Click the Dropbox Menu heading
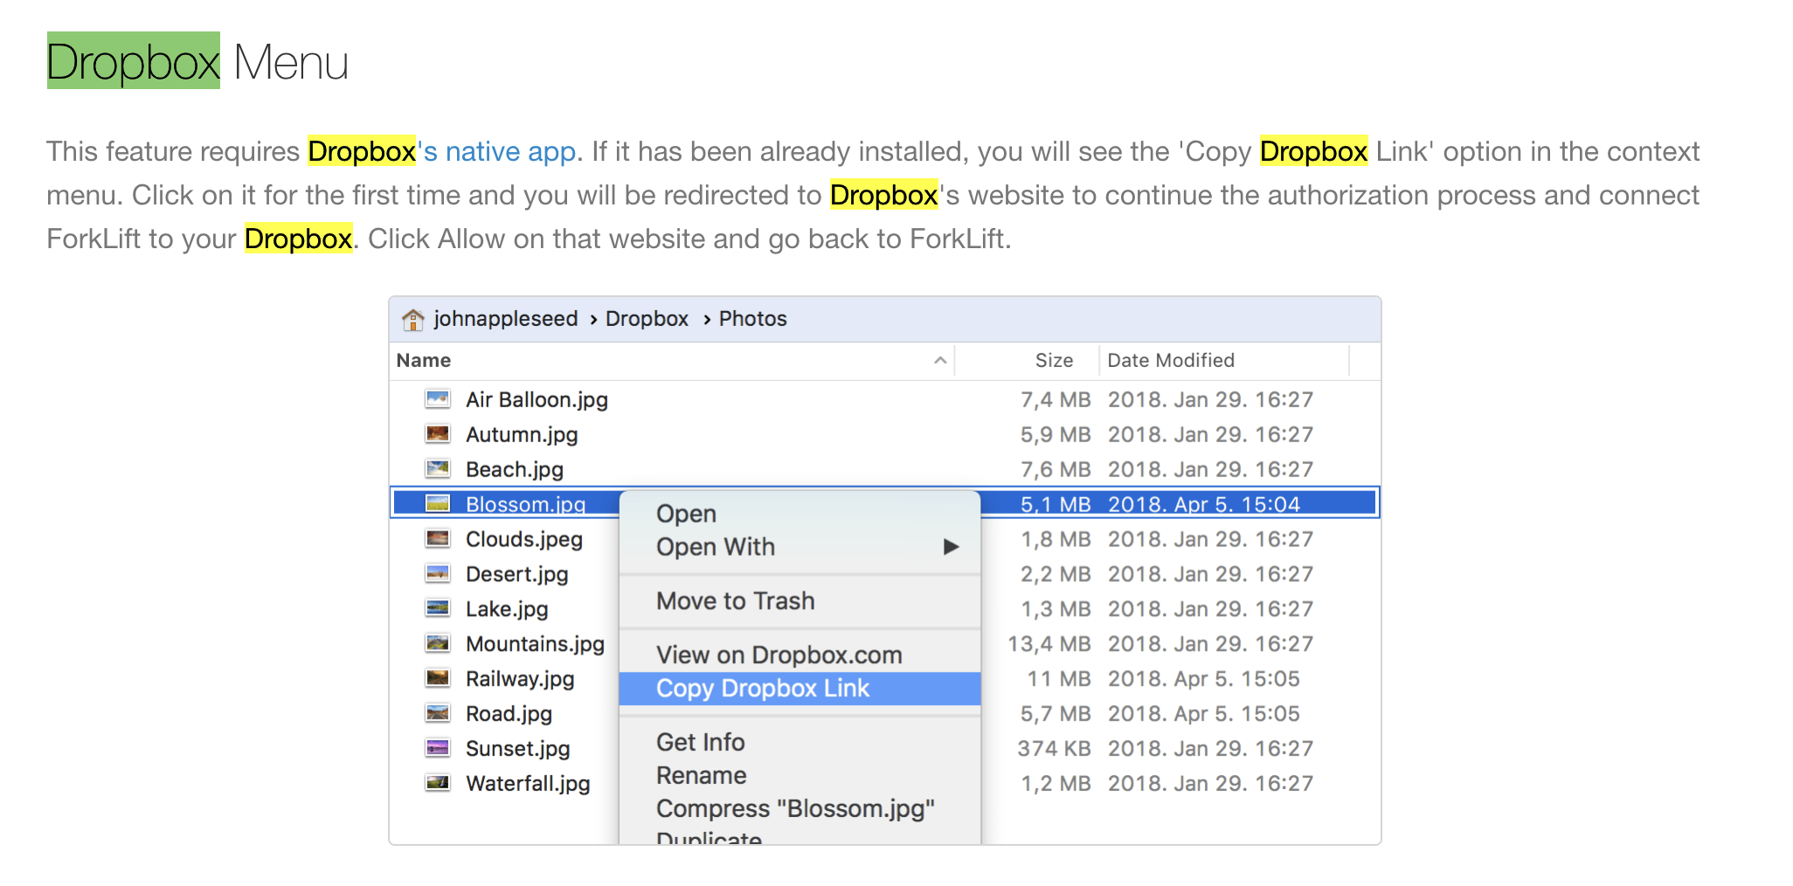The image size is (1793, 886). pos(197,62)
